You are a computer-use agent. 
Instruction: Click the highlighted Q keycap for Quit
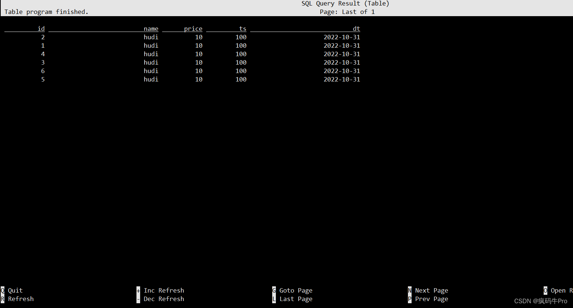pyautogui.click(x=2, y=290)
